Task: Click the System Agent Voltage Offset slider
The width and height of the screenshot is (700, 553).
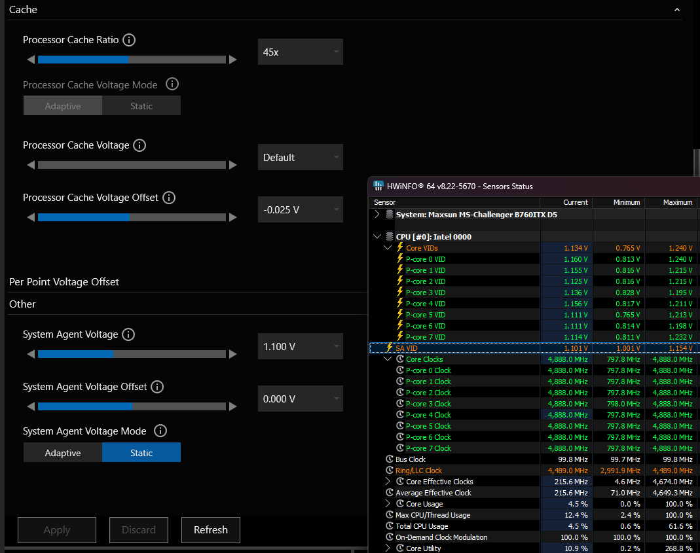Action: pyautogui.click(x=132, y=406)
